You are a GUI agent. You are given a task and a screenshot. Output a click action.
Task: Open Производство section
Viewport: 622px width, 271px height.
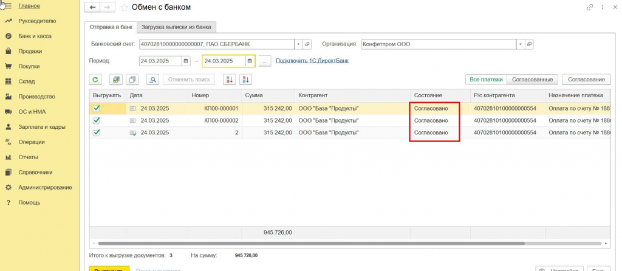[36, 97]
